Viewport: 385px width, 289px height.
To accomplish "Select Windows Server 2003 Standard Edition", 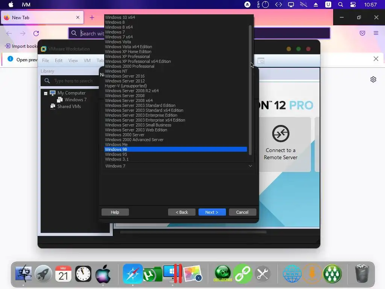I will click(x=176, y=105).
